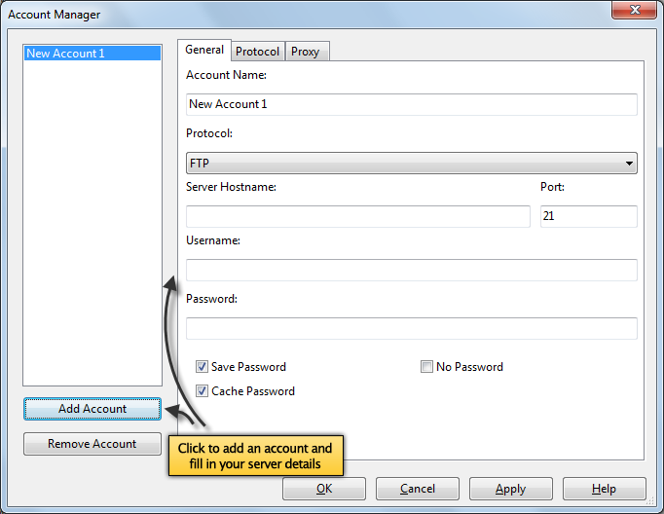Click the Port number field
The height and width of the screenshot is (514, 664).
(588, 216)
